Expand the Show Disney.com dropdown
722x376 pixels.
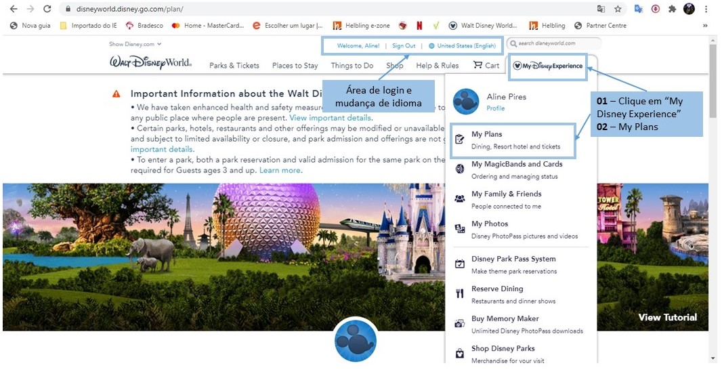pyautogui.click(x=135, y=44)
